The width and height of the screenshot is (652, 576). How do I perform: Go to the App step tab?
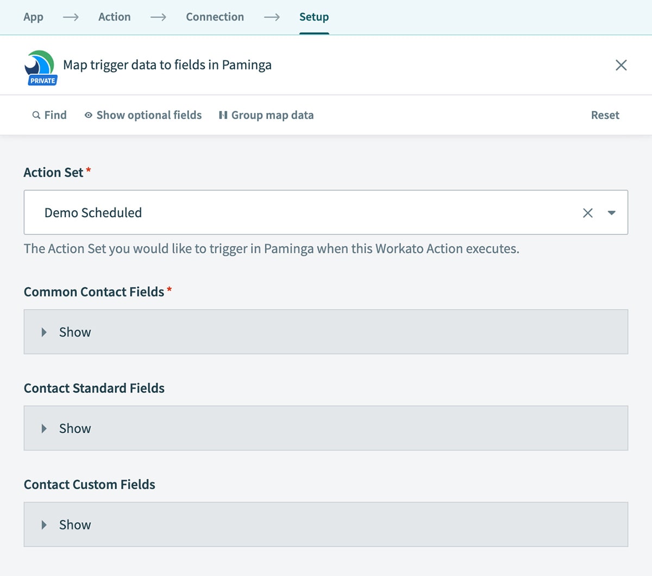pyautogui.click(x=33, y=17)
